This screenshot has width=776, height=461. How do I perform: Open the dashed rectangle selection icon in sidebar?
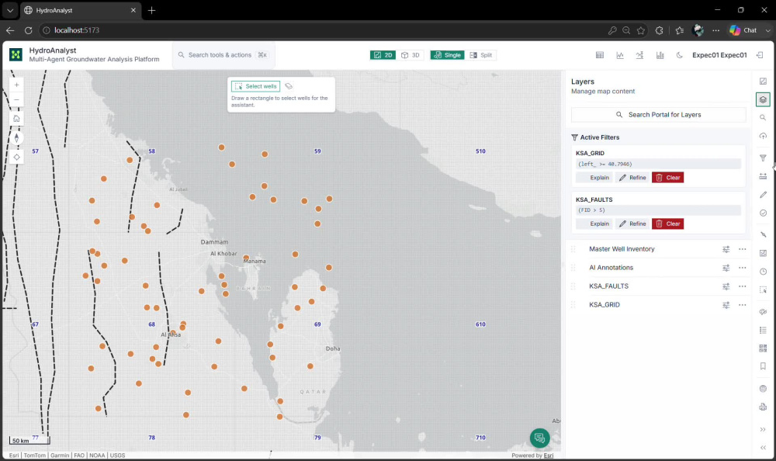pyautogui.click(x=763, y=289)
